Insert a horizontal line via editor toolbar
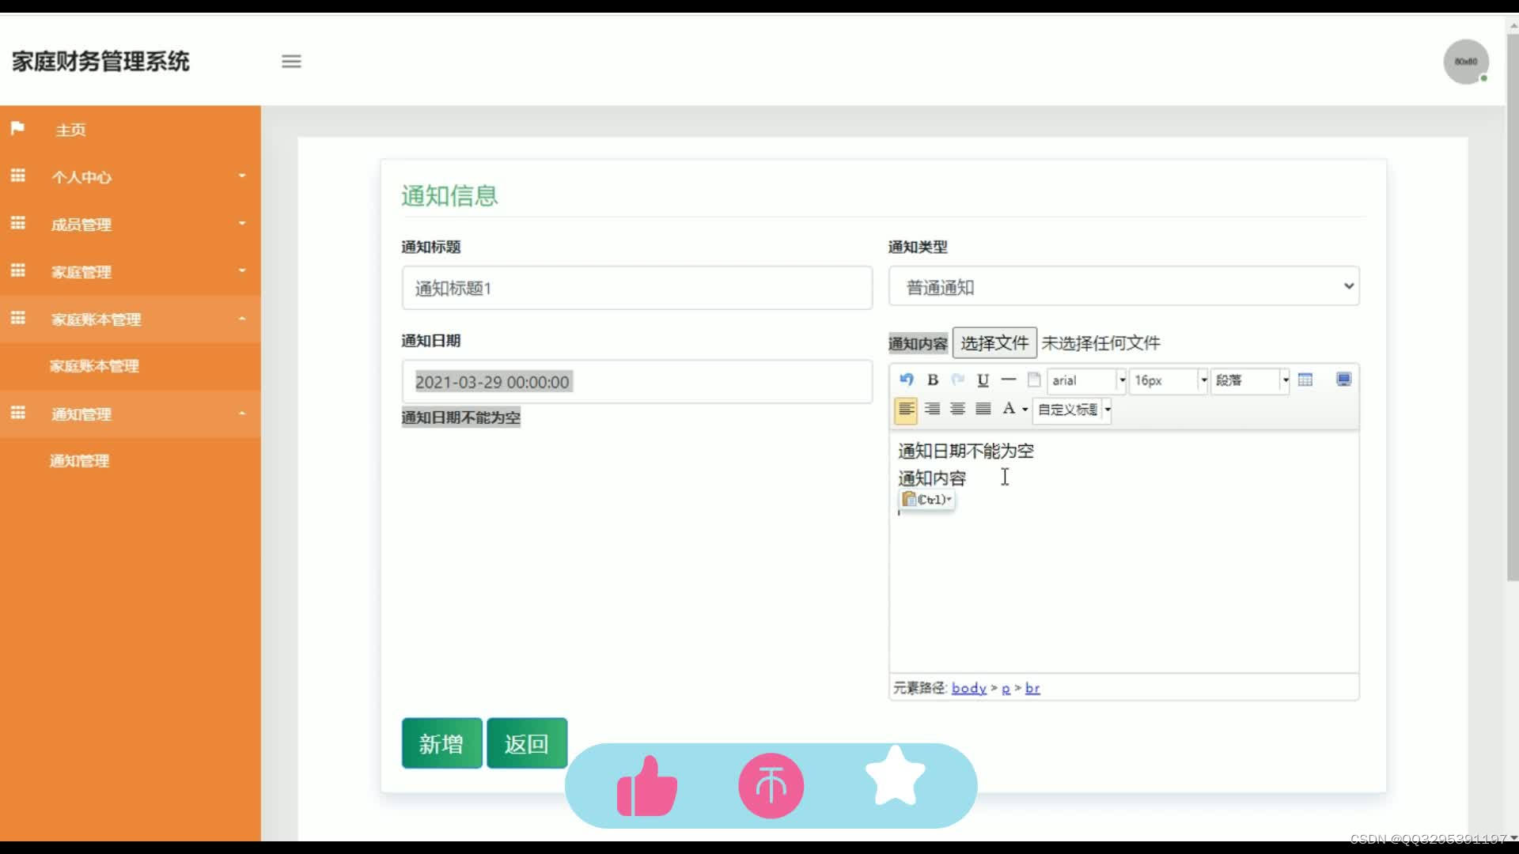This screenshot has height=854, width=1519. [x=1009, y=380]
